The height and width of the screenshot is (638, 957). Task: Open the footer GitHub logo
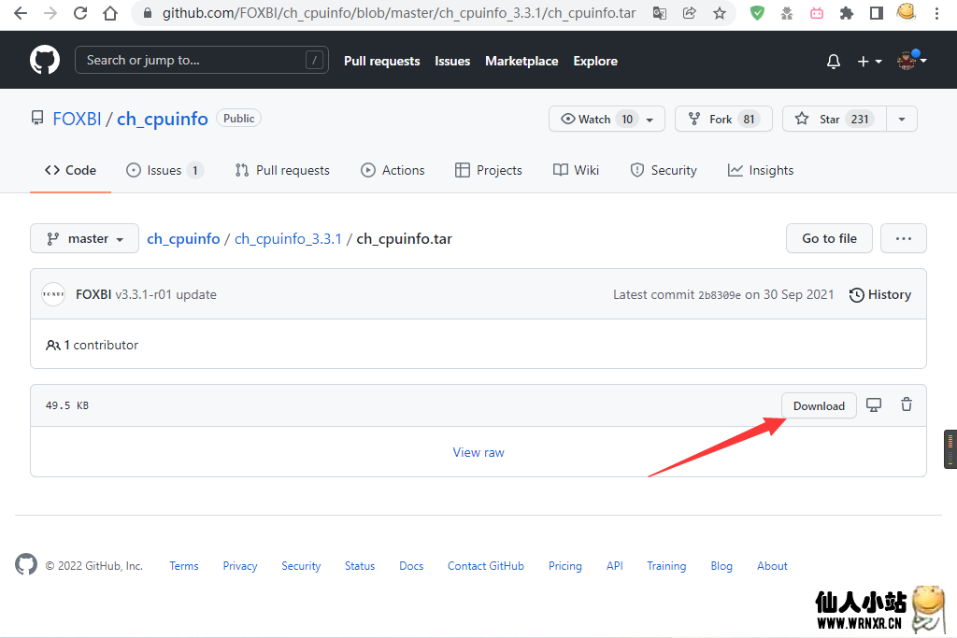coord(26,565)
